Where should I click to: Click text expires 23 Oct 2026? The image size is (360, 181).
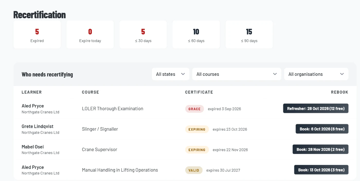click(230, 129)
